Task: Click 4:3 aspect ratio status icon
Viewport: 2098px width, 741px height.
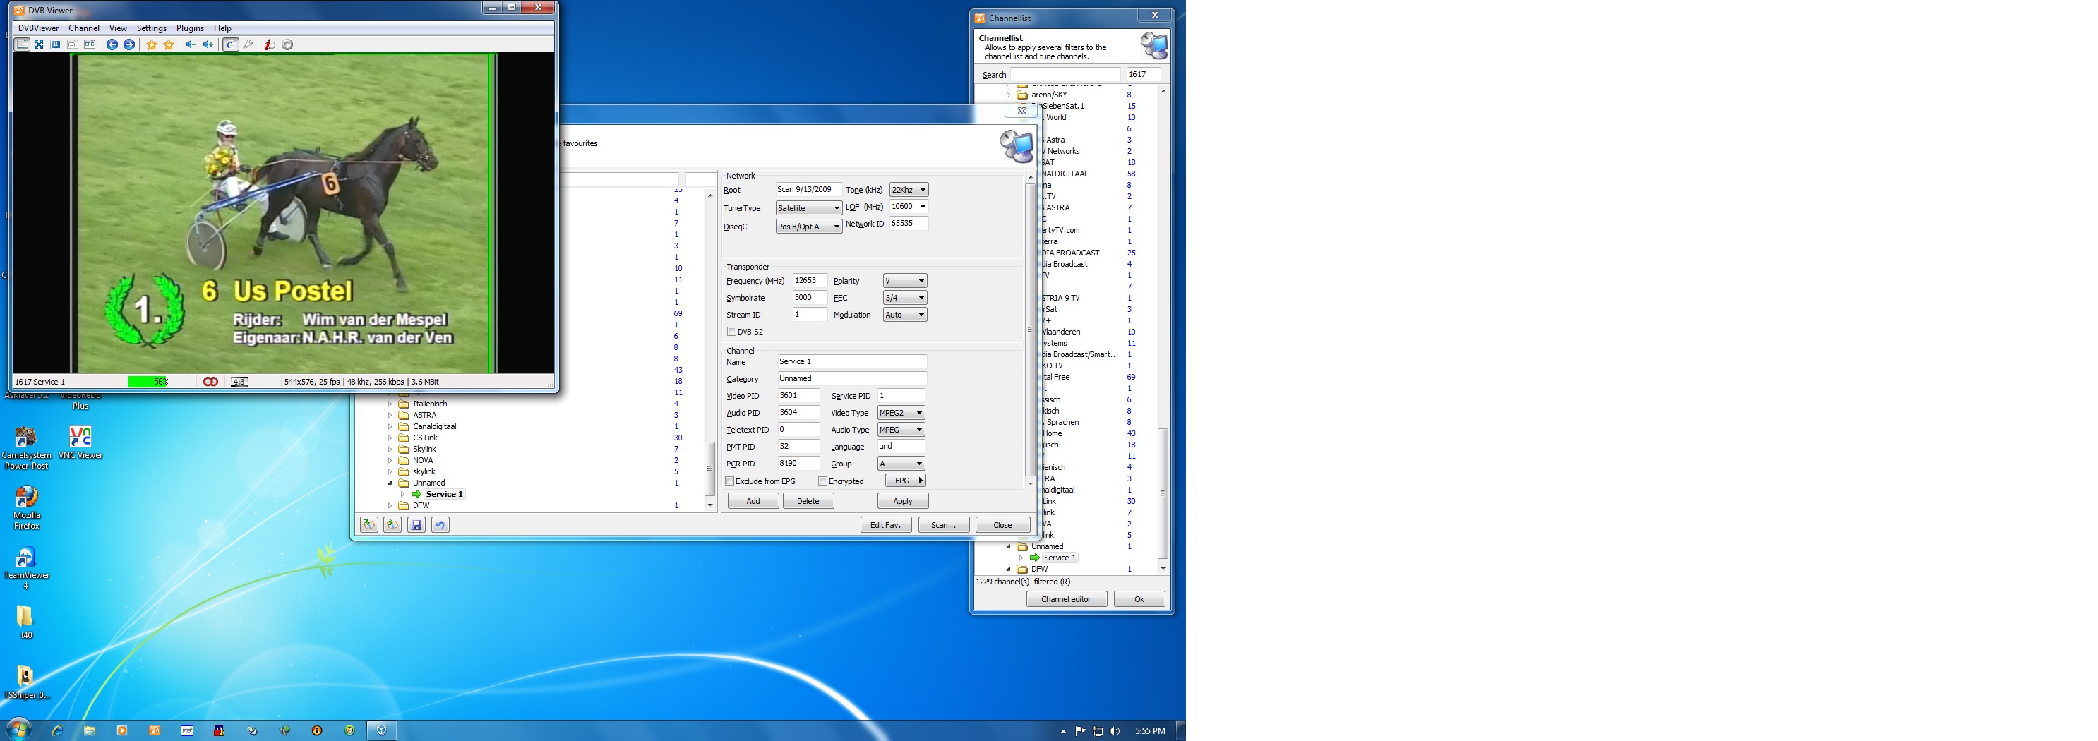Action: click(239, 382)
